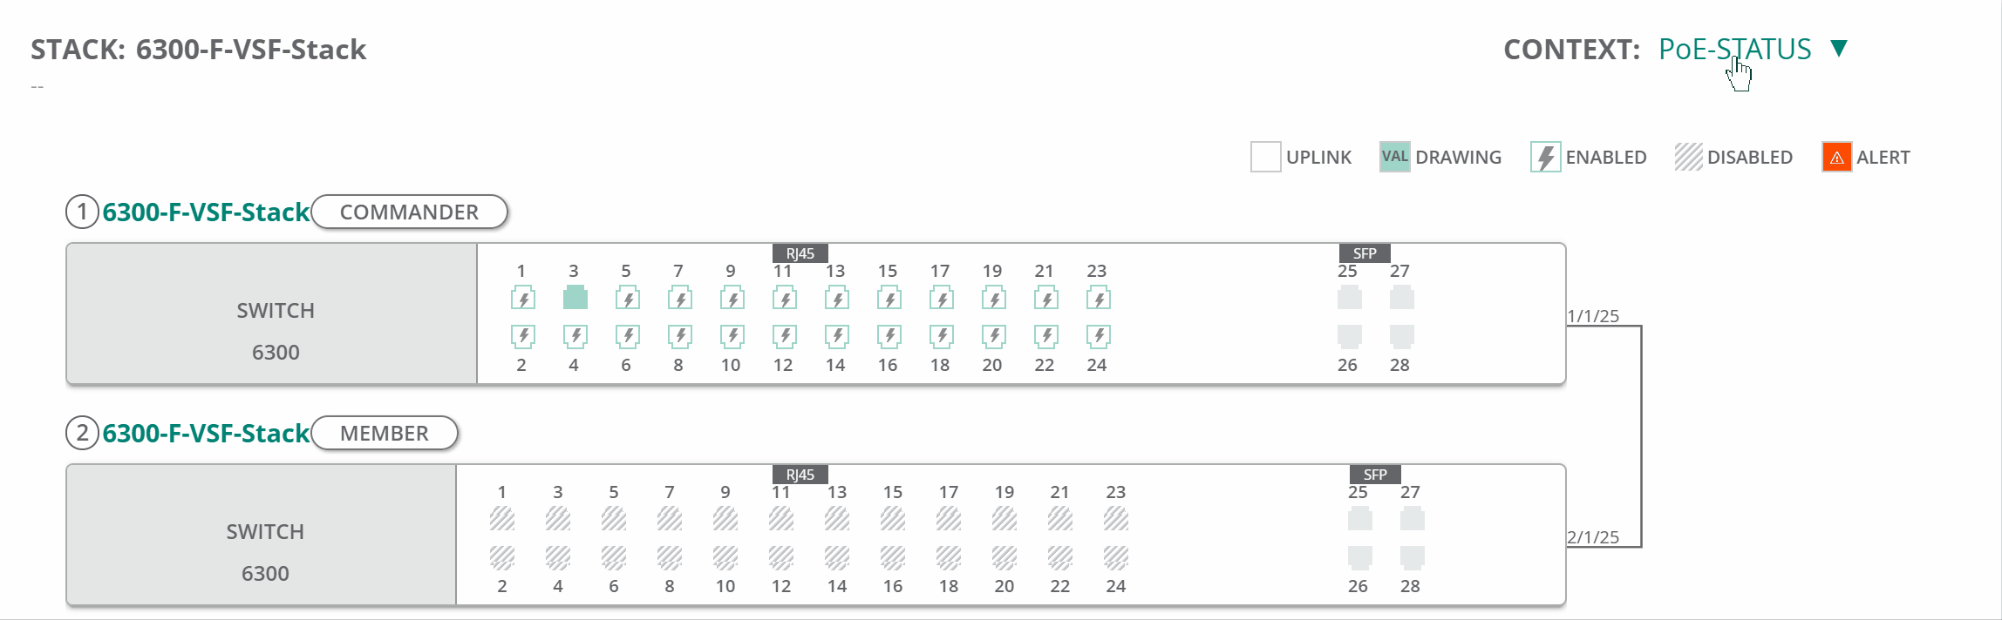Click the ENABLED lightning legend icon

pos(1545,158)
